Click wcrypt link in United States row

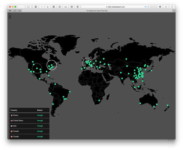coord(40,121)
